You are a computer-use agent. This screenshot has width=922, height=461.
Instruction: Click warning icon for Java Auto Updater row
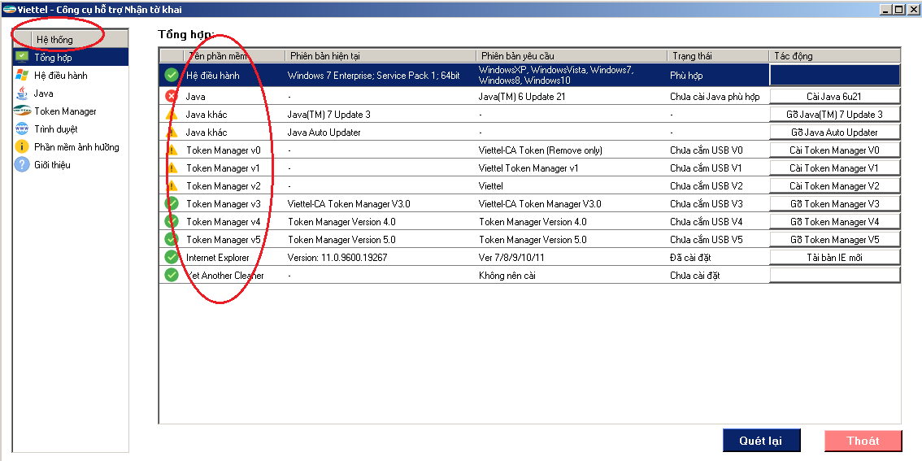click(171, 132)
